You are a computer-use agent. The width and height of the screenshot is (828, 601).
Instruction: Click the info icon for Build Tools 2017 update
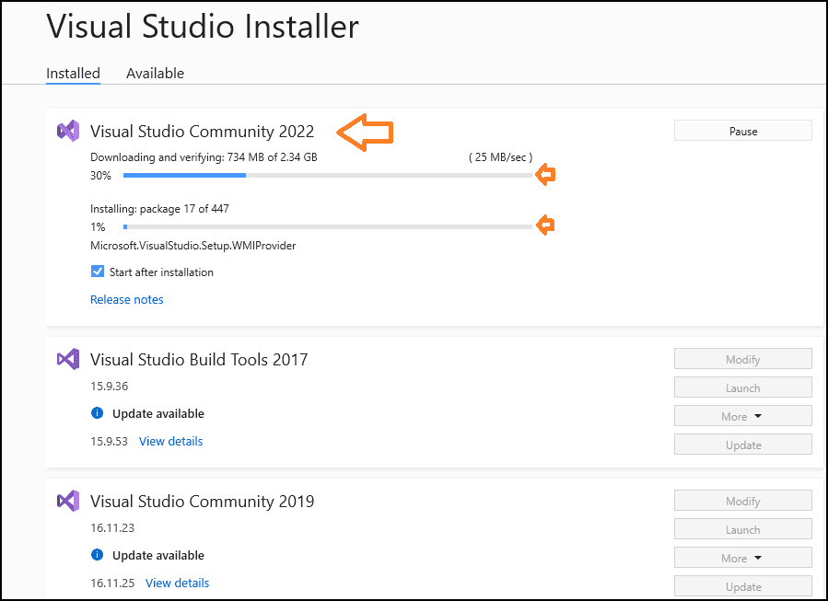click(97, 413)
